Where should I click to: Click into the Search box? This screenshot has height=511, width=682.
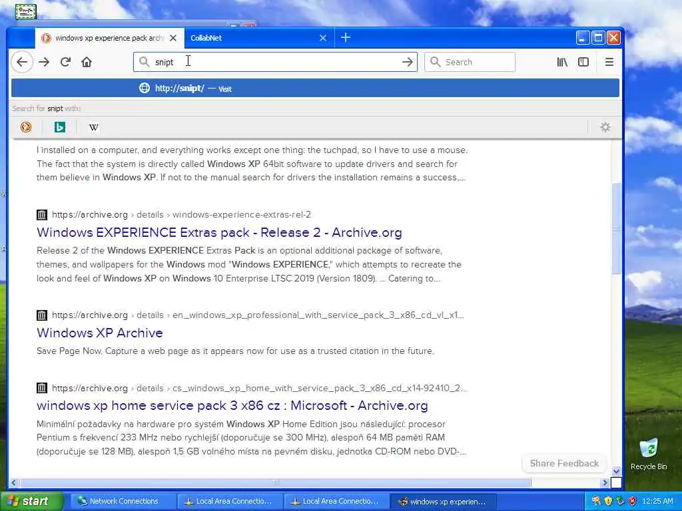click(x=470, y=62)
